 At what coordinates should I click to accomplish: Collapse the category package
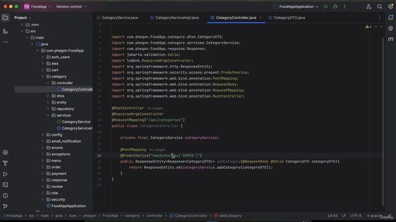coord(43,76)
